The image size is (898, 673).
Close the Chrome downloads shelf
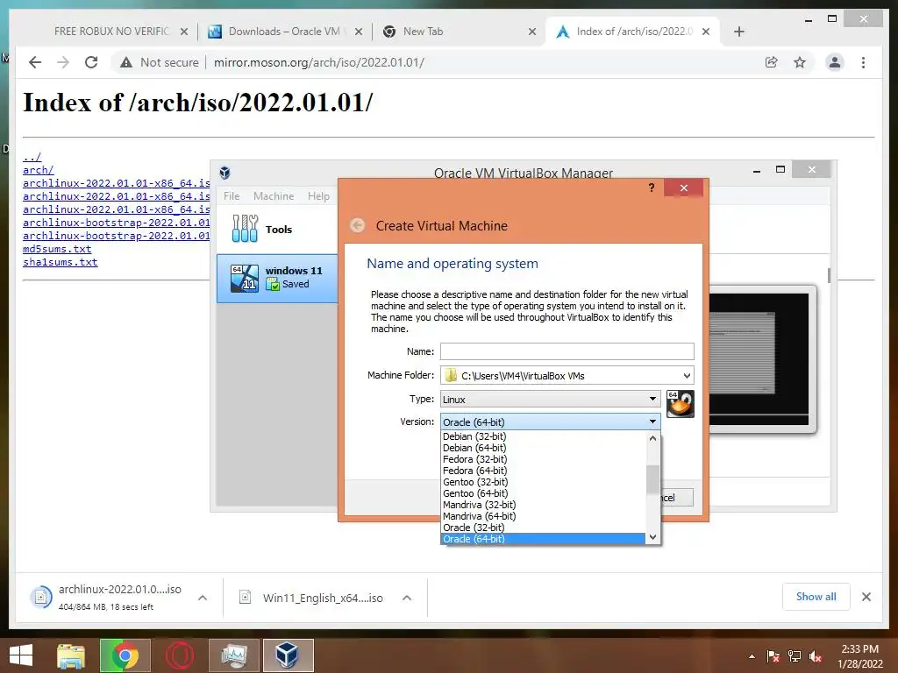[x=866, y=597]
